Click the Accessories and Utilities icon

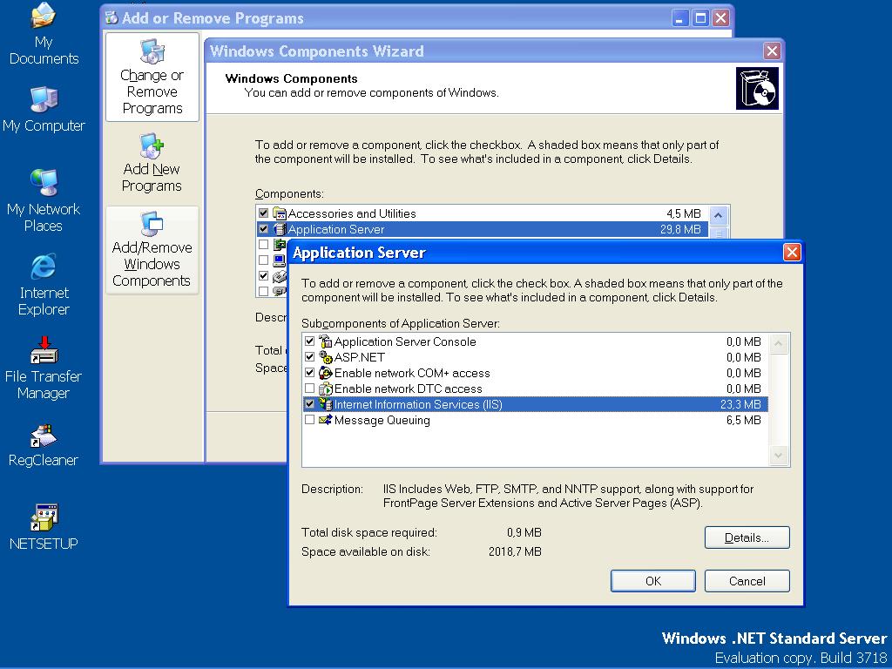coord(280,213)
